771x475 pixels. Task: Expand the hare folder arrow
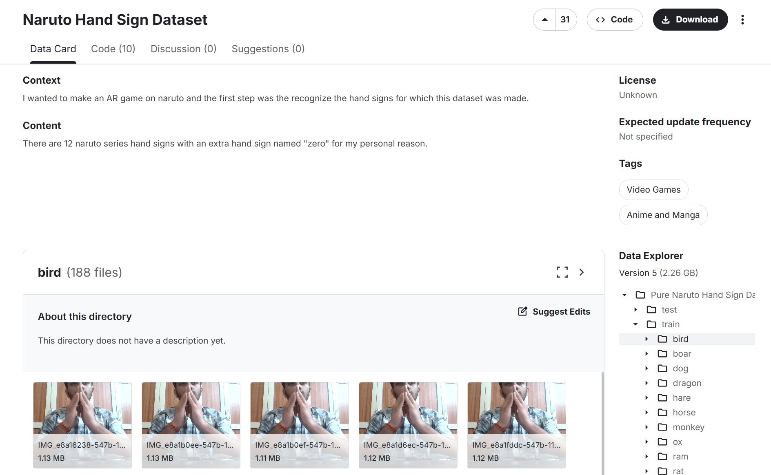(x=647, y=398)
